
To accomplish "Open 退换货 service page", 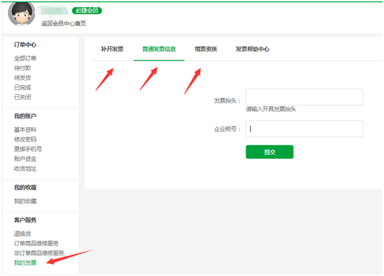I will [x=23, y=233].
